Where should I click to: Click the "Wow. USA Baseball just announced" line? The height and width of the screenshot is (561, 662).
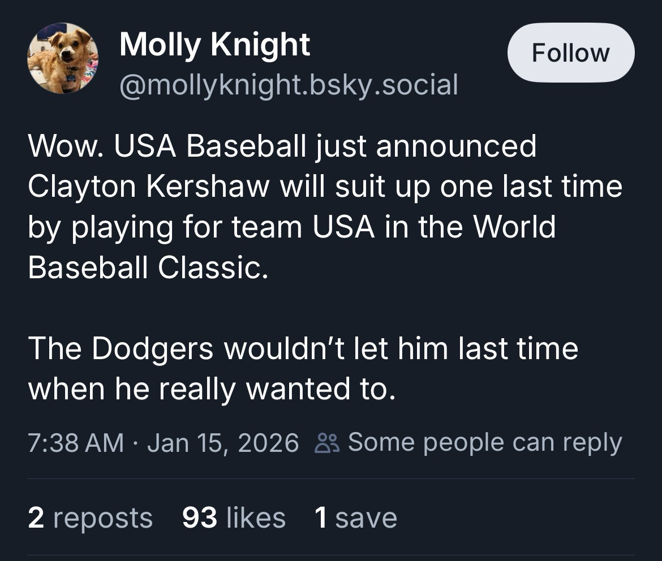(x=282, y=146)
